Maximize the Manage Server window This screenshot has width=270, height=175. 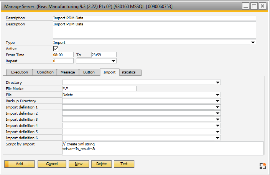(x=254, y=6)
